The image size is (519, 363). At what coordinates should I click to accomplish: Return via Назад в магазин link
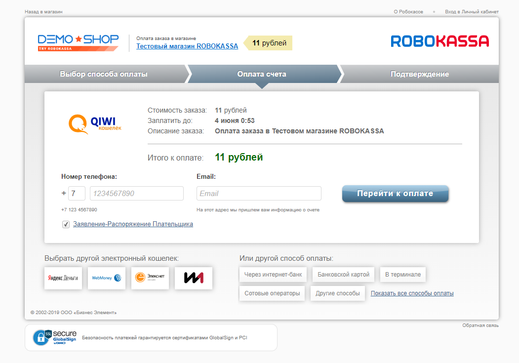(x=43, y=11)
